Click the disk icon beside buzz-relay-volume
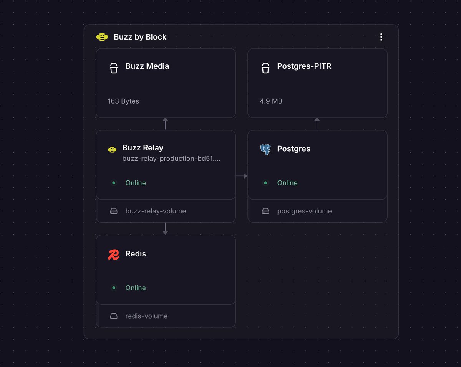 [114, 211]
